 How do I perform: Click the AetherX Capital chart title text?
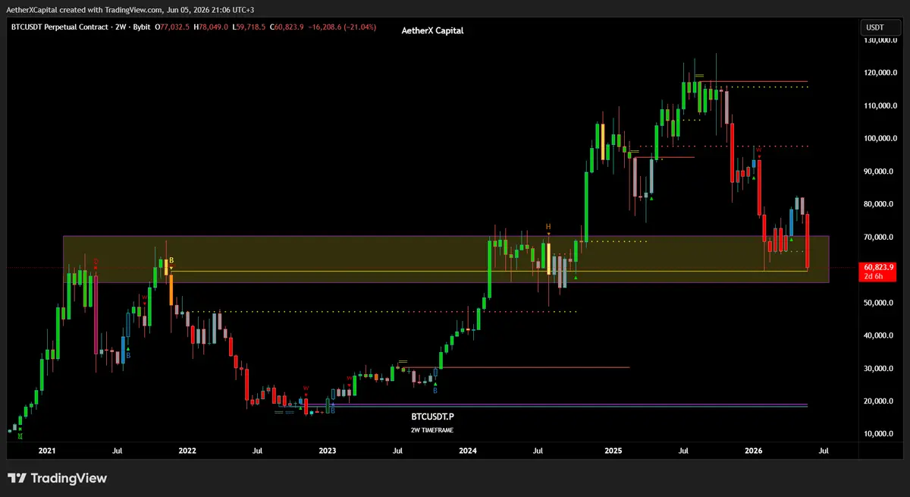(x=432, y=30)
